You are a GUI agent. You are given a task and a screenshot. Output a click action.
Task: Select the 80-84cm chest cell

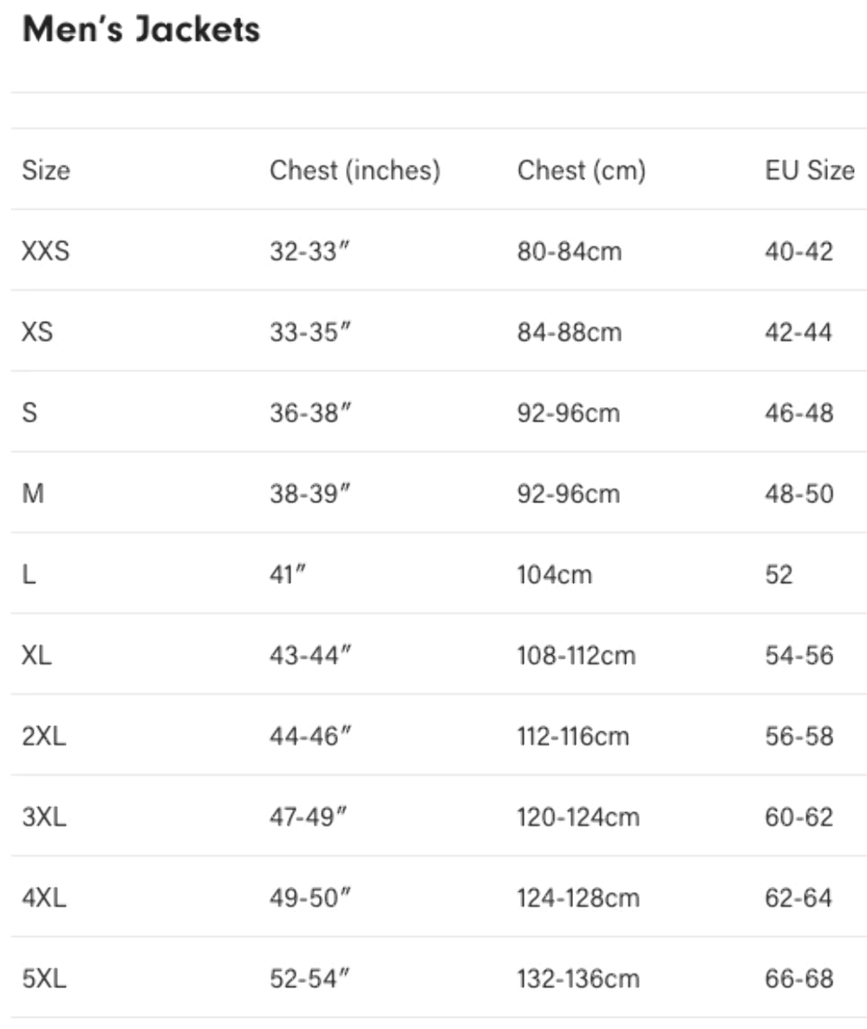pos(570,252)
